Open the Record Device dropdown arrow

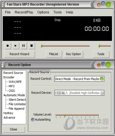tap(102, 93)
